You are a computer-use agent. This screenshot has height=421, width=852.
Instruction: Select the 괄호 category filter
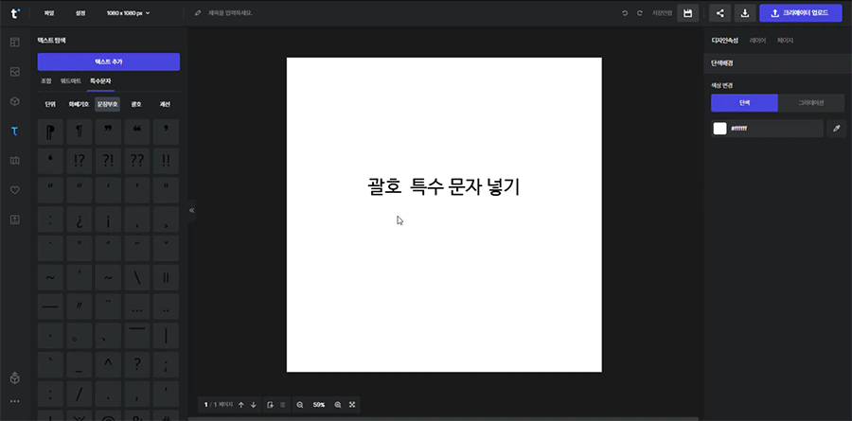[x=136, y=104]
